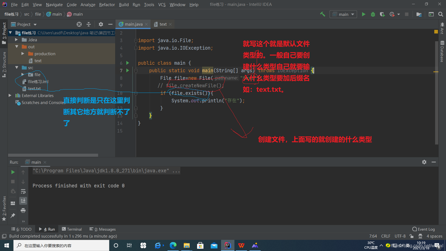
Task: Open the profiler dropdown arrow
Action: pos(399,14)
